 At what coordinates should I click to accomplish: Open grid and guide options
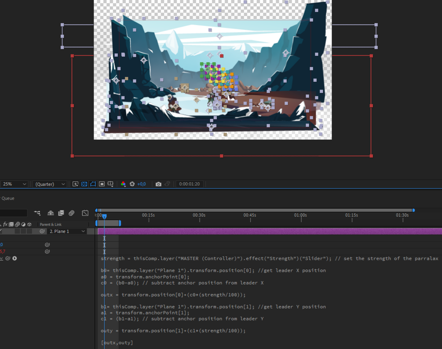pos(110,184)
